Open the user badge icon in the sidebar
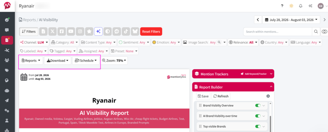The image size is (328, 132). pos(7,120)
